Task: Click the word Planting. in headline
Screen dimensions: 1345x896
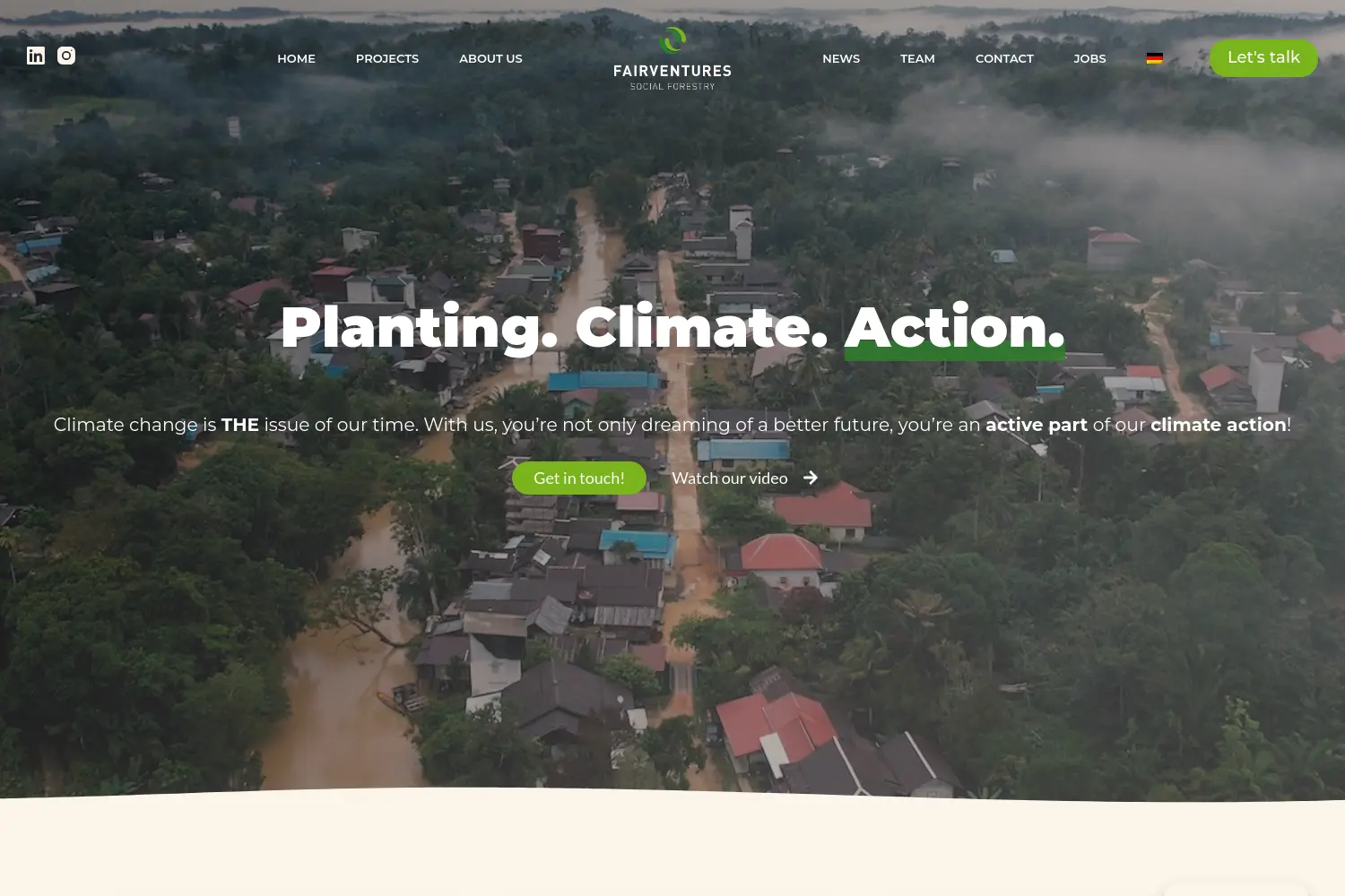Action: point(419,328)
